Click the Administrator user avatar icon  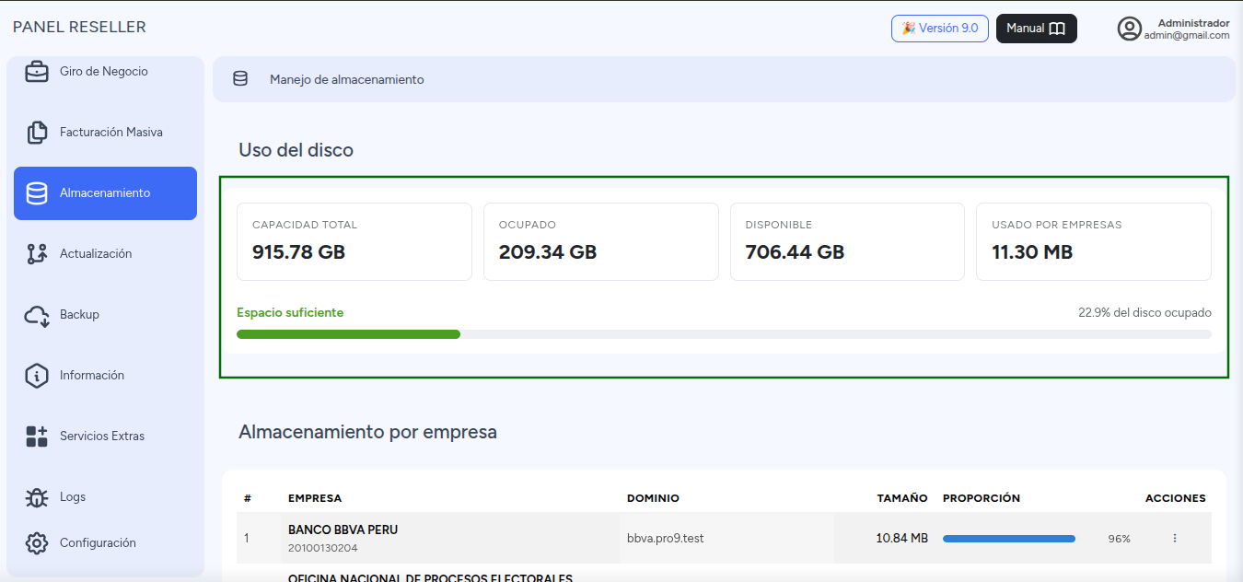coord(1130,29)
